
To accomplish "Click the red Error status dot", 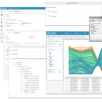I will click(x=71, y=39).
